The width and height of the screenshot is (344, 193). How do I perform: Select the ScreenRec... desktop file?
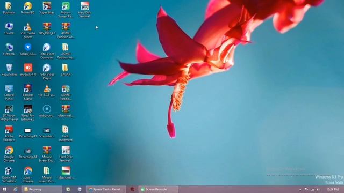pos(47,132)
